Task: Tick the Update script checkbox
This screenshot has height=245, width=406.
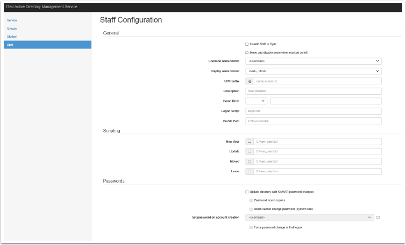Action: 250,151
